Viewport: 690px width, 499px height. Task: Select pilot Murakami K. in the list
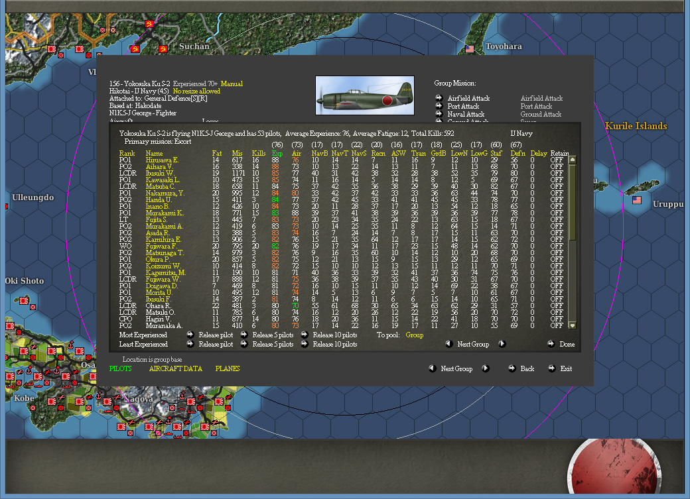tap(165, 213)
